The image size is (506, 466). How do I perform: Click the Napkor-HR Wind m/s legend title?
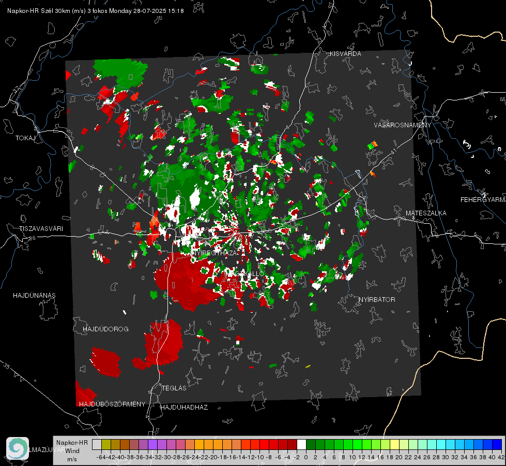(72, 450)
